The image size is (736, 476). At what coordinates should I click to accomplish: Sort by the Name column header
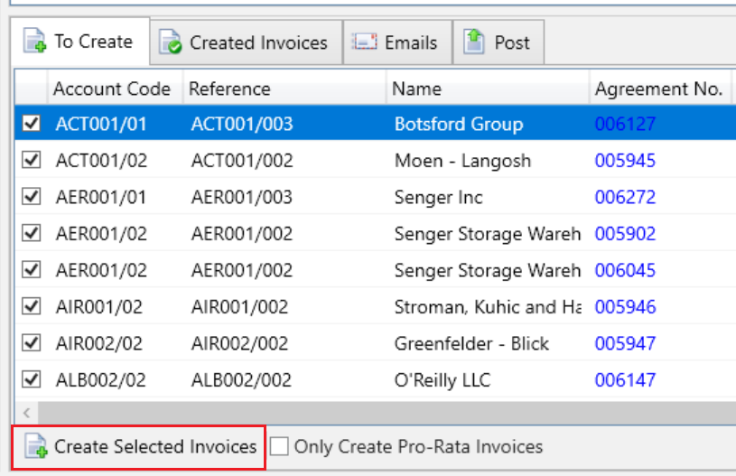pyautogui.click(x=416, y=89)
